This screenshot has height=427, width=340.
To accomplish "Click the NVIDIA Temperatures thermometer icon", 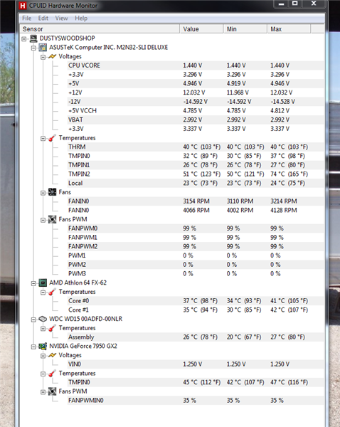I will (x=52, y=374).
